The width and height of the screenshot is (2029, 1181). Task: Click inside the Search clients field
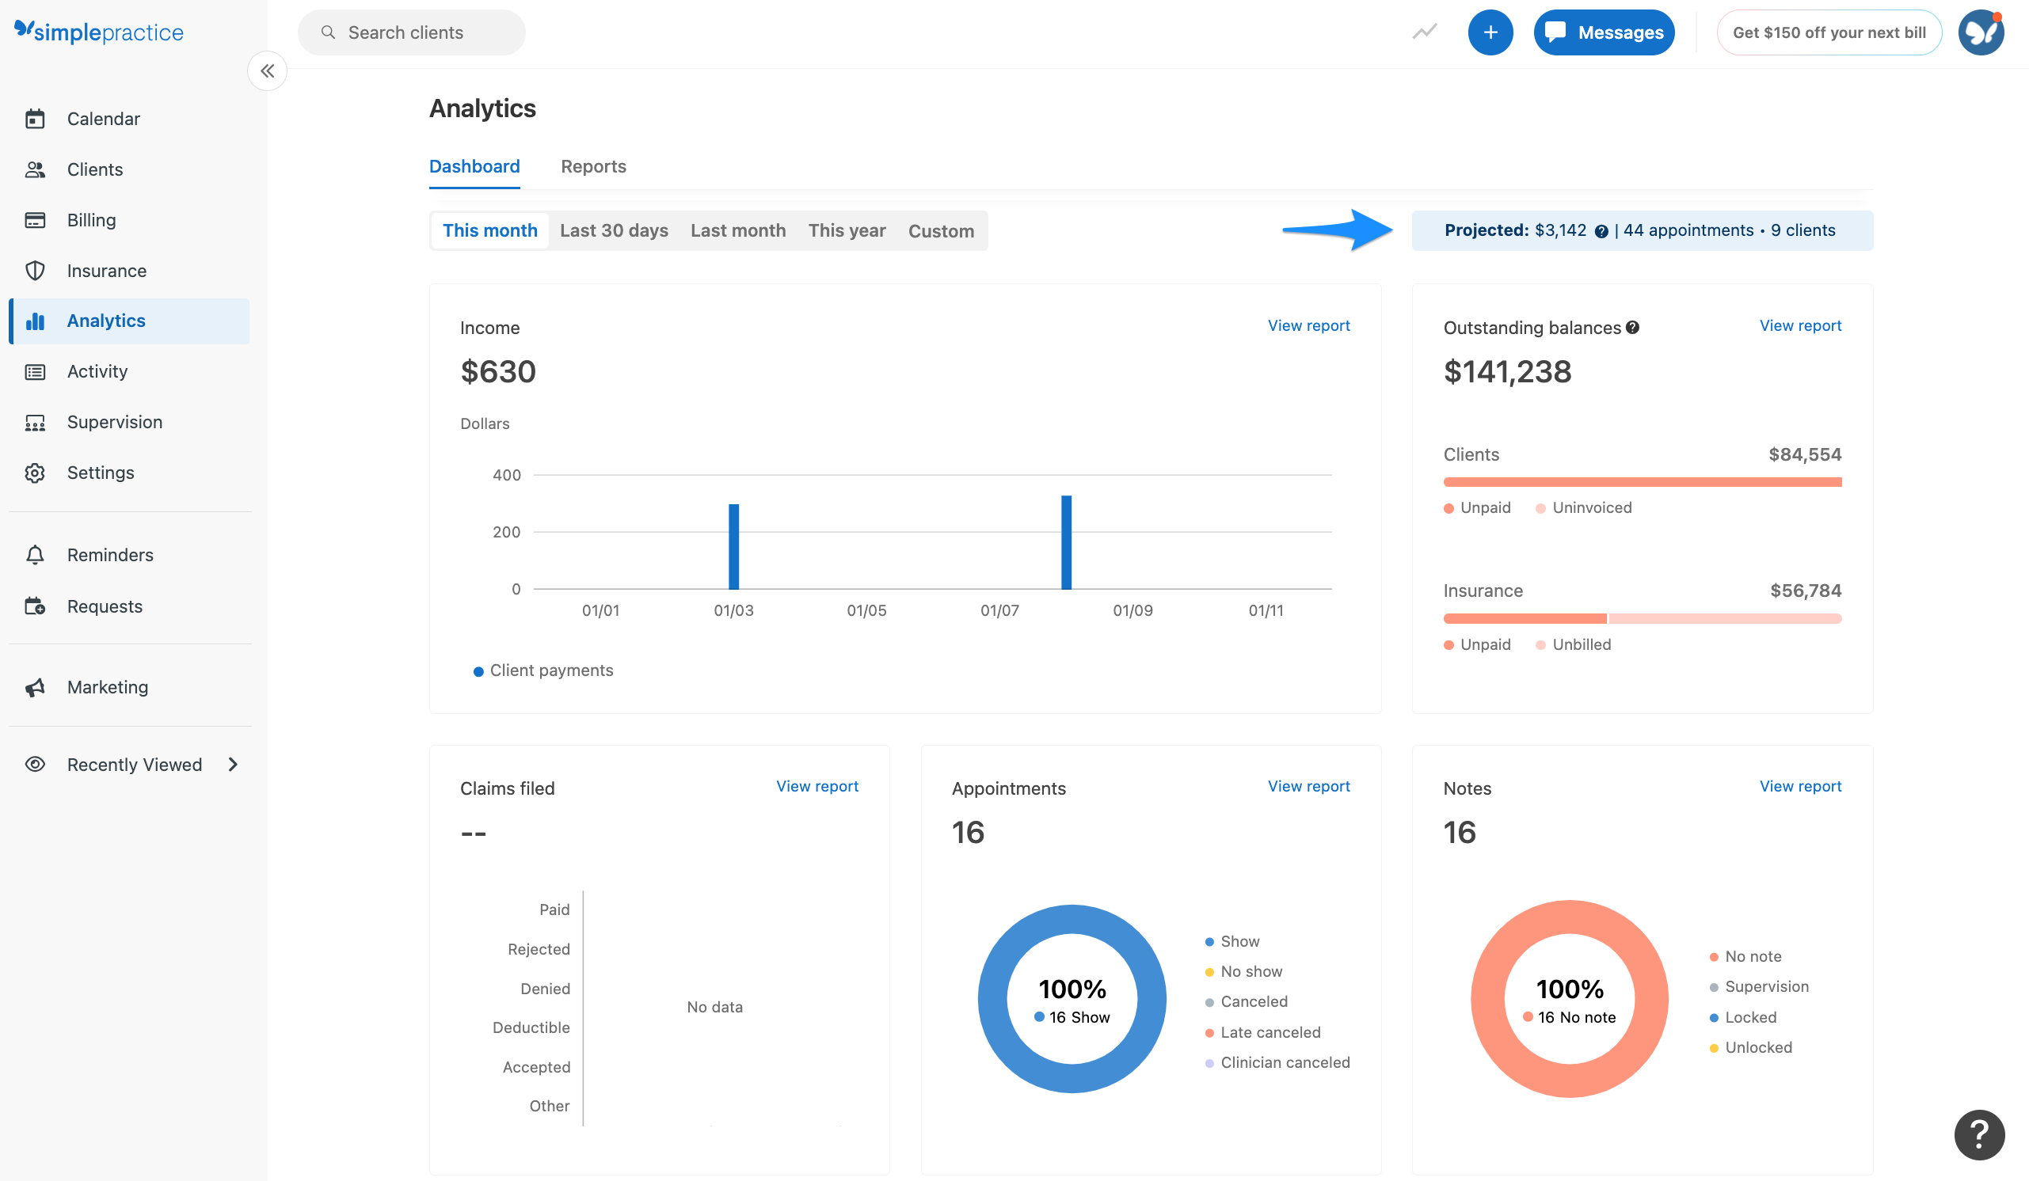(x=412, y=32)
